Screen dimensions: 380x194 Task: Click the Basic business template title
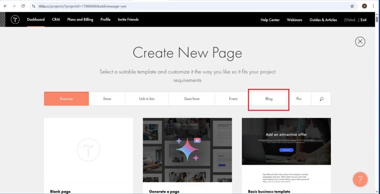269,191
